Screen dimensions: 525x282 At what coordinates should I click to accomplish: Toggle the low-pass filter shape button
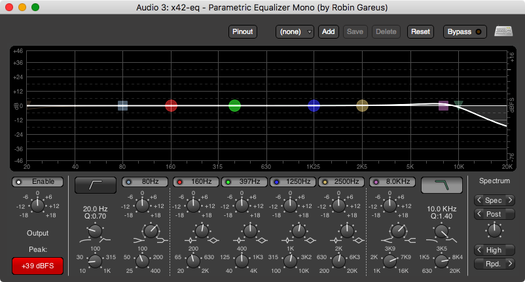[441, 185]
